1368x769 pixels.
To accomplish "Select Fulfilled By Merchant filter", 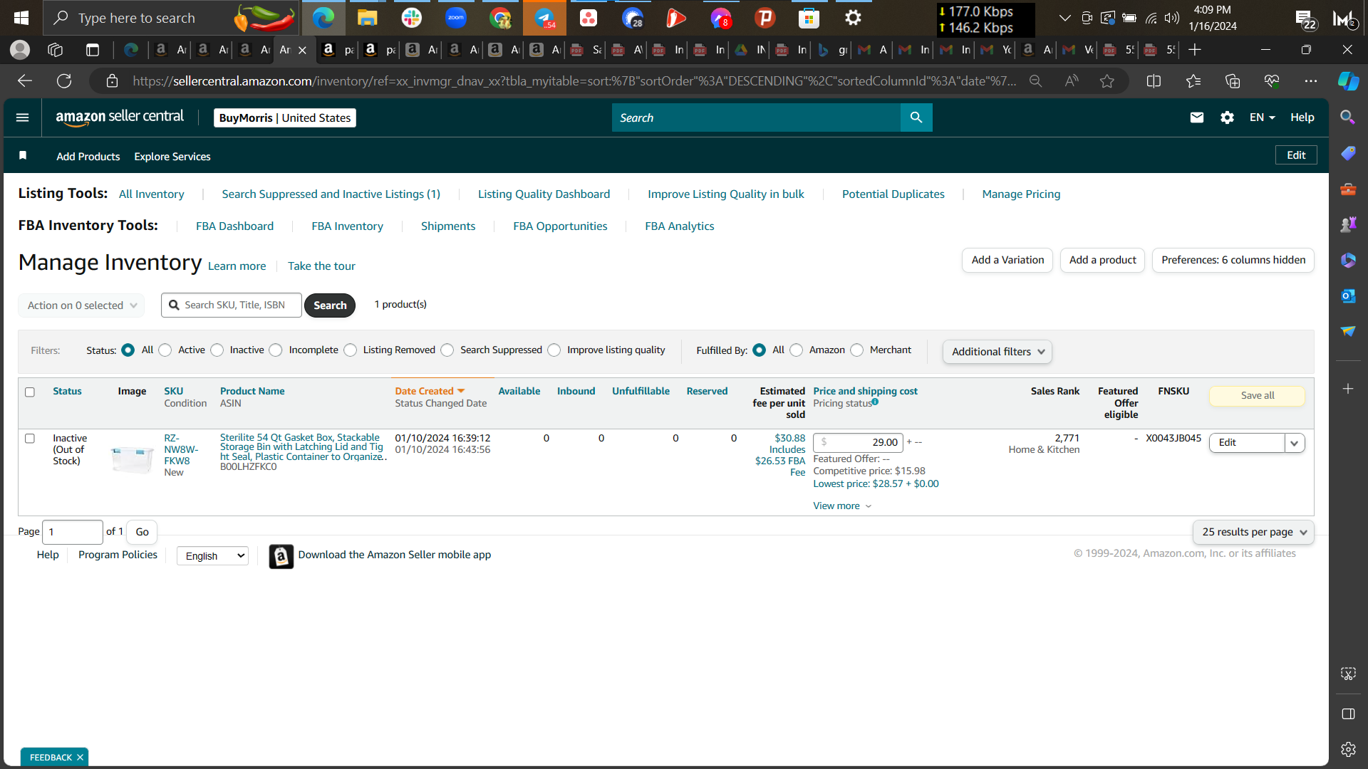I will coord(857,350).
